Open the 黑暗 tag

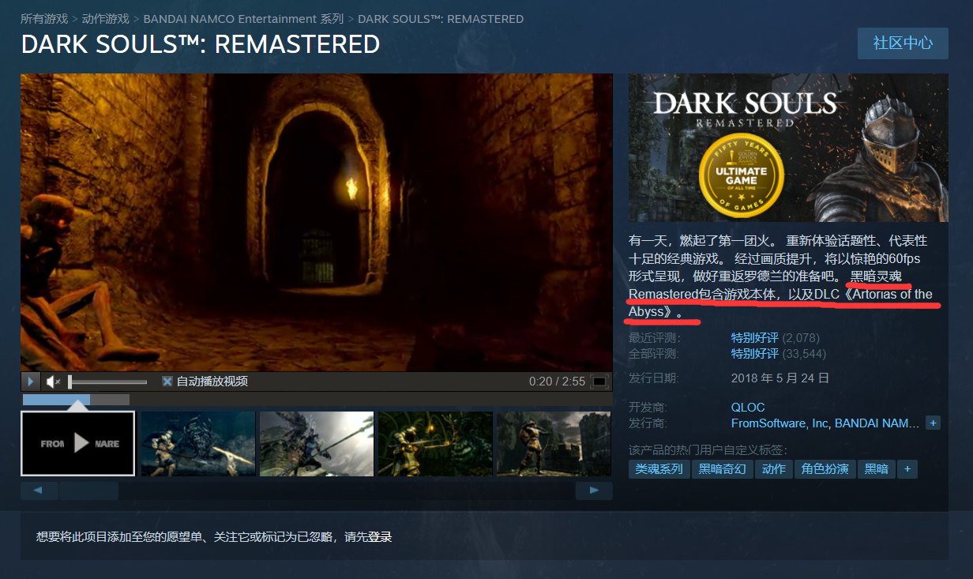877,469
